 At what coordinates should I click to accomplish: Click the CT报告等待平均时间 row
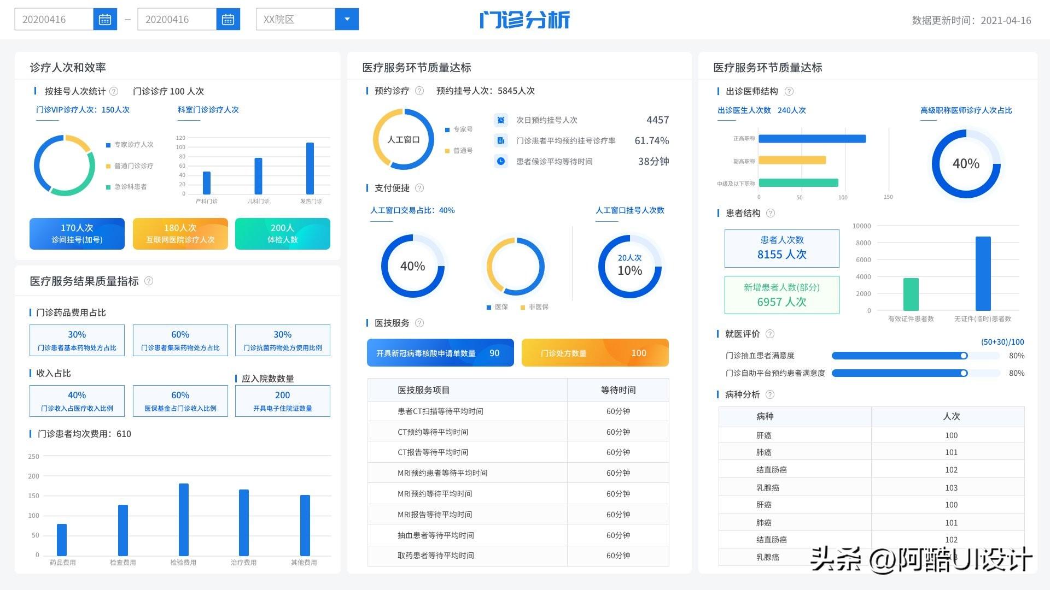518,452
